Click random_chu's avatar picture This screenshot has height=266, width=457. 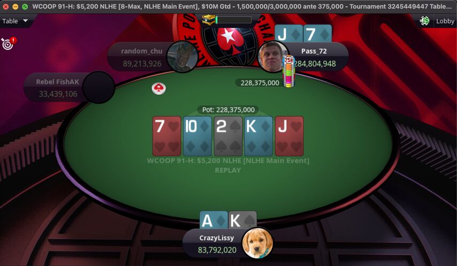[x=182, y=57]
